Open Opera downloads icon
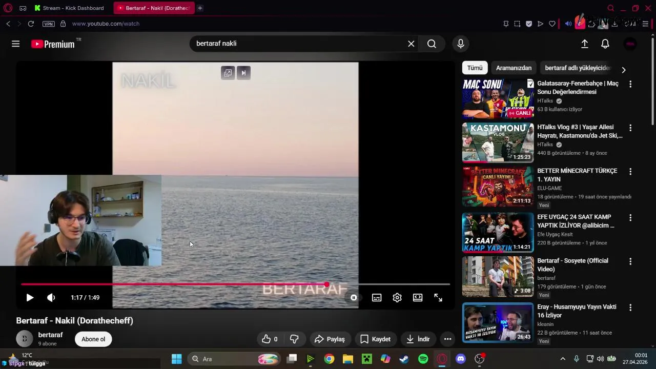 (x=614, y=24)
